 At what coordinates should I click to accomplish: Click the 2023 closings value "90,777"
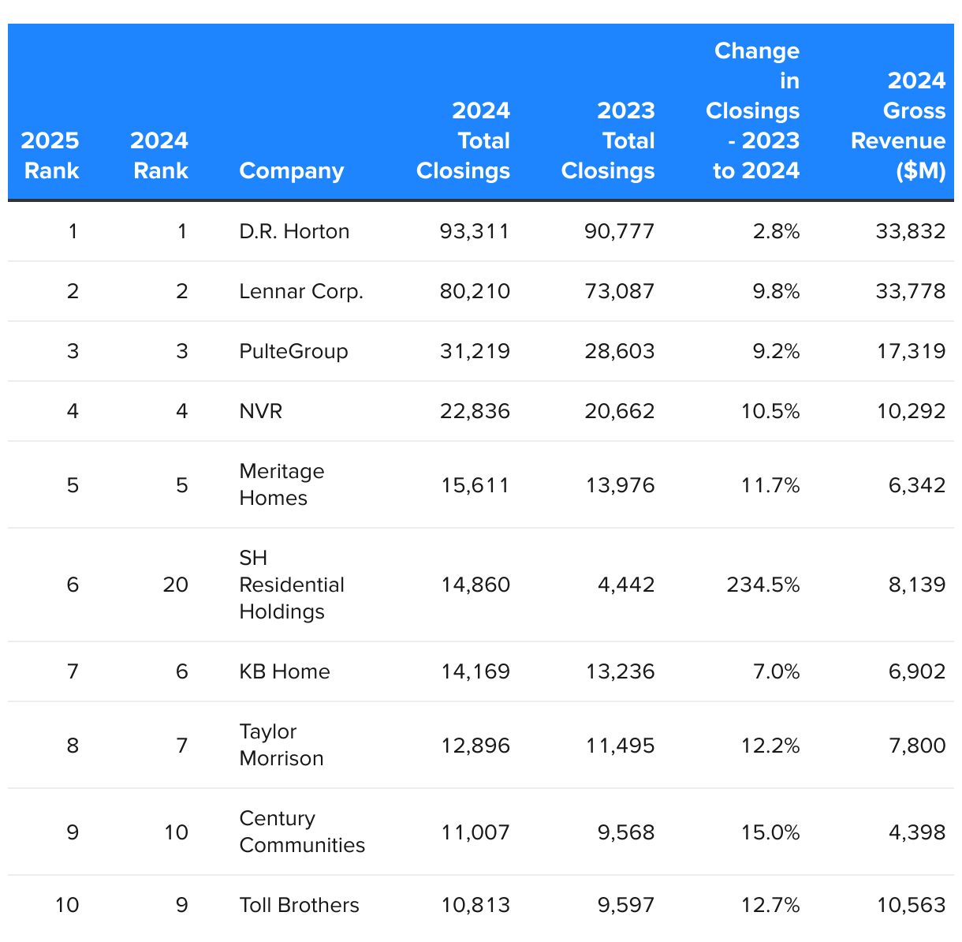[620, 231]
